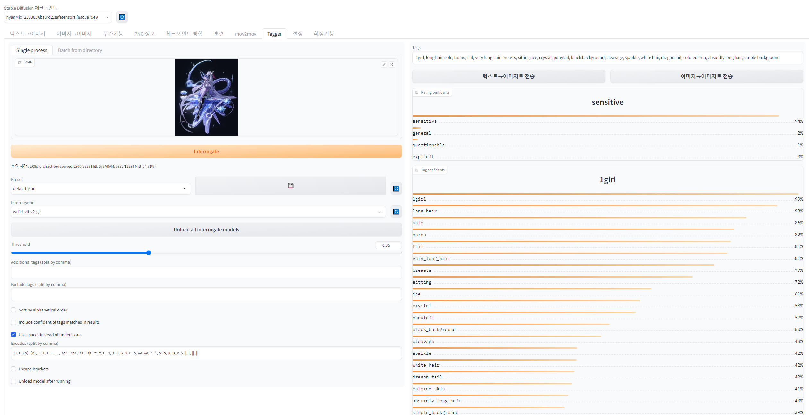Click the Threshold slider handle
Image resolution: width=809 pixels, height=415 pixels.
149,253
